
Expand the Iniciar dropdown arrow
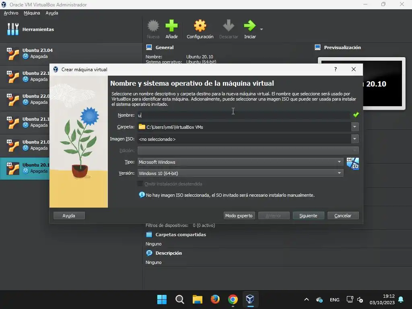262,29
